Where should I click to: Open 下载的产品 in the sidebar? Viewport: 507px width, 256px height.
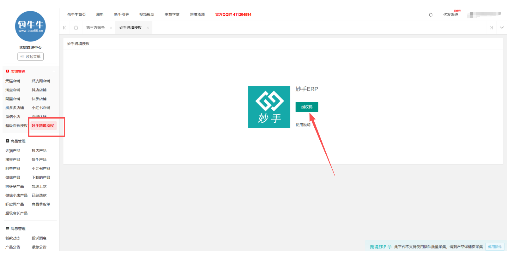click(41, 177)
